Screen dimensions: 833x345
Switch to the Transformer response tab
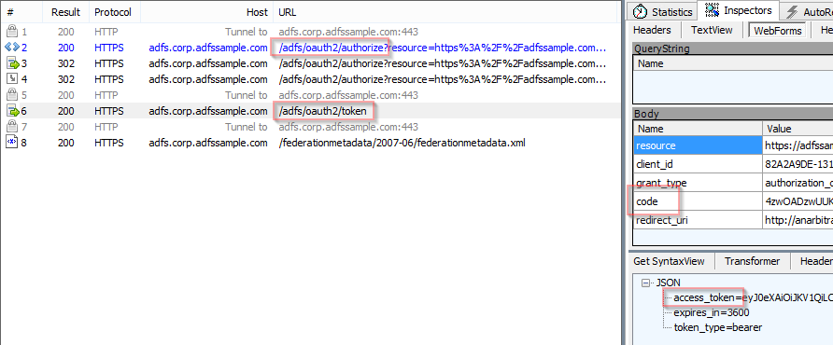pos(753,261)
